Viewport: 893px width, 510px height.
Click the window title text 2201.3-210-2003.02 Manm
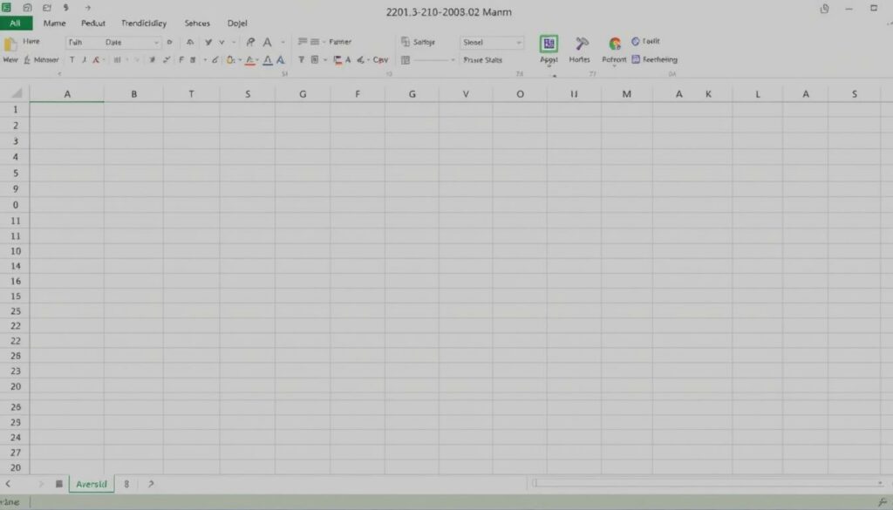click(x=449, y=12)
